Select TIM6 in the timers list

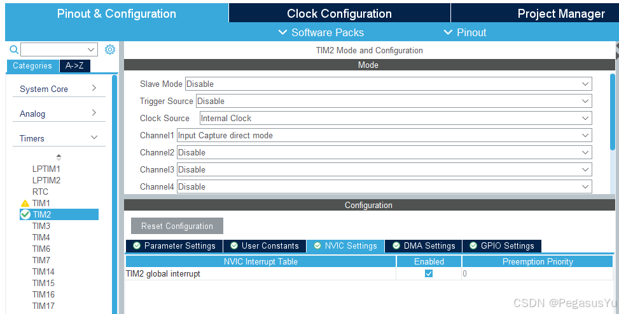pyautogui.click(x=41, y=249)
